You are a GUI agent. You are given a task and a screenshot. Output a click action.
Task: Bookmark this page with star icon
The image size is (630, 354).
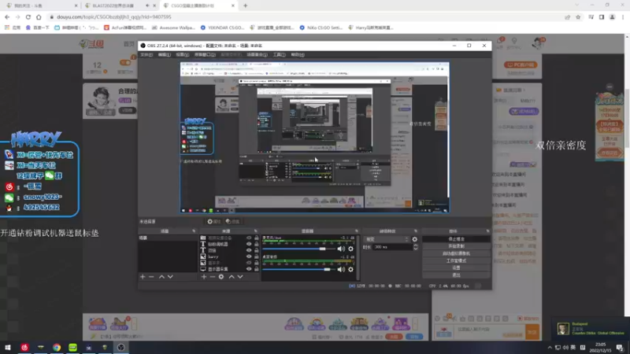pos(578,17)
